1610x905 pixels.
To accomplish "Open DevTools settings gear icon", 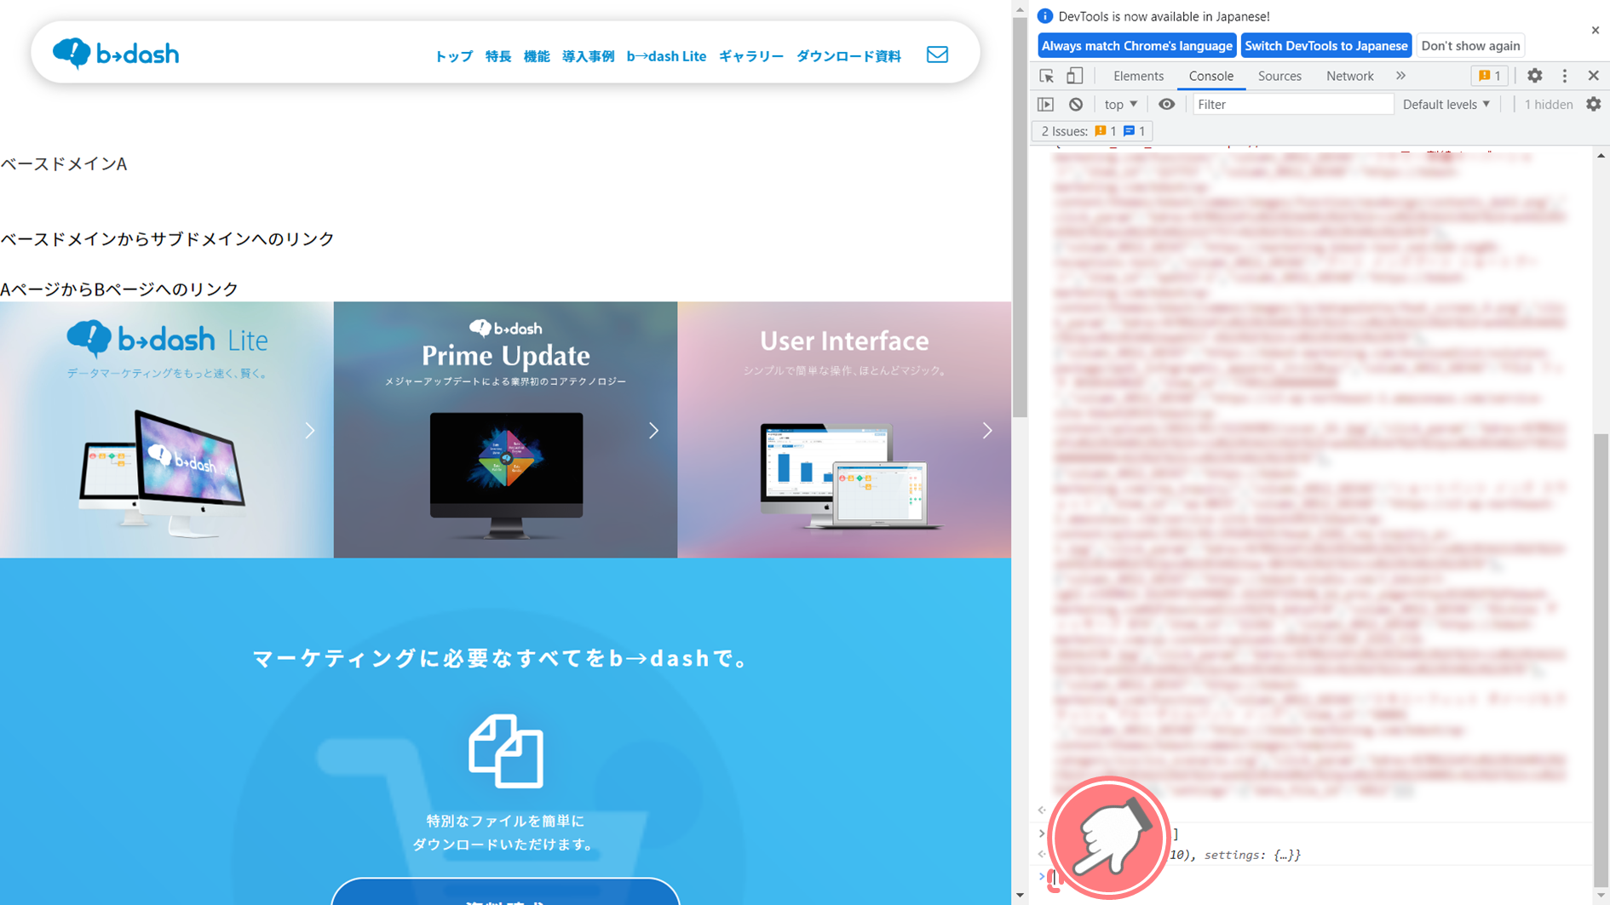I will (1534, 76).
